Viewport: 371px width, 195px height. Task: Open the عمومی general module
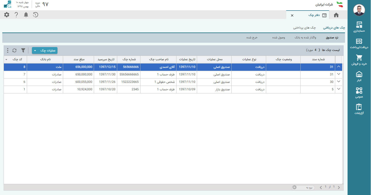[359, 93]
